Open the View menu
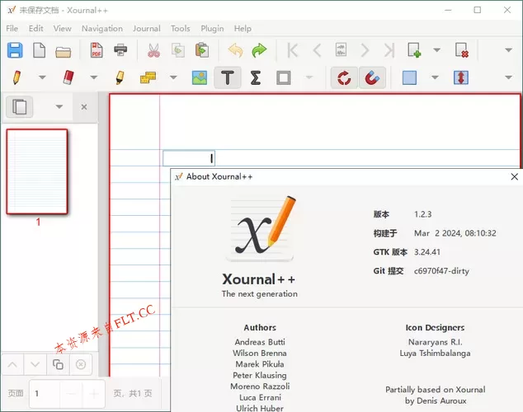This screenshot has height=412, width=523. pos(62,29)
